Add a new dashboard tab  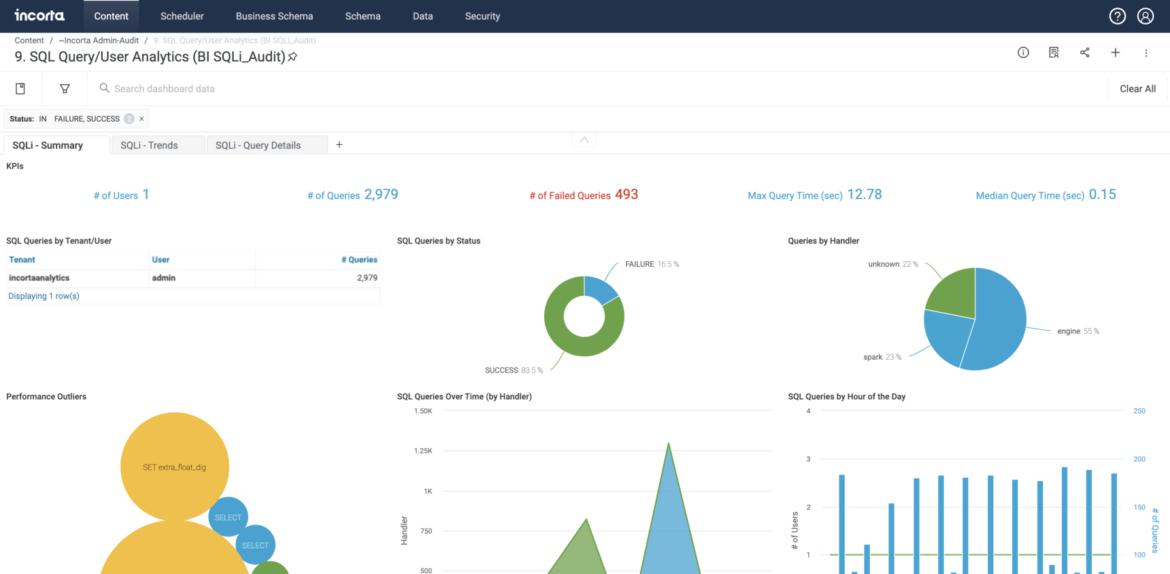coord(339,144)
